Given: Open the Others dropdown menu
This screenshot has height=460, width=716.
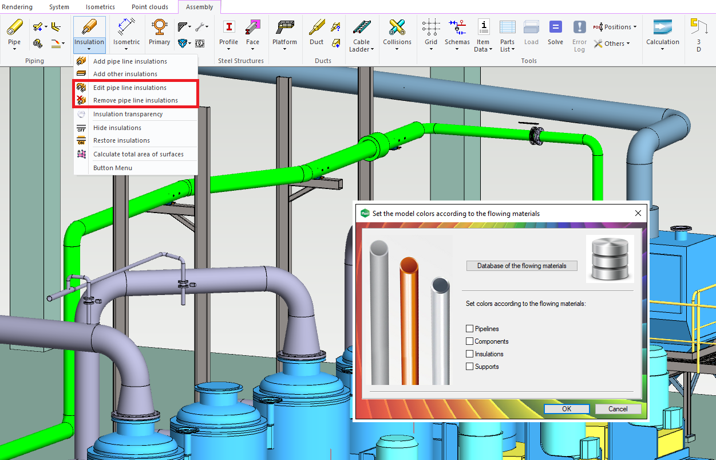Looking at the screenshot, I should coord(612,44).
